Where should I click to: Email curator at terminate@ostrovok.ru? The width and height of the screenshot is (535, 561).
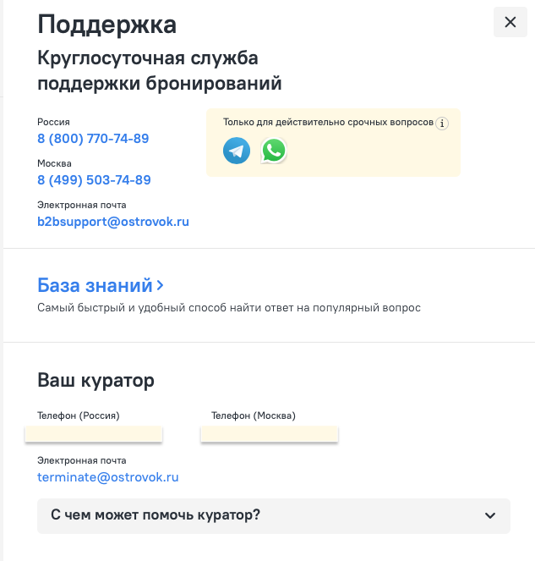coord(108,477)
